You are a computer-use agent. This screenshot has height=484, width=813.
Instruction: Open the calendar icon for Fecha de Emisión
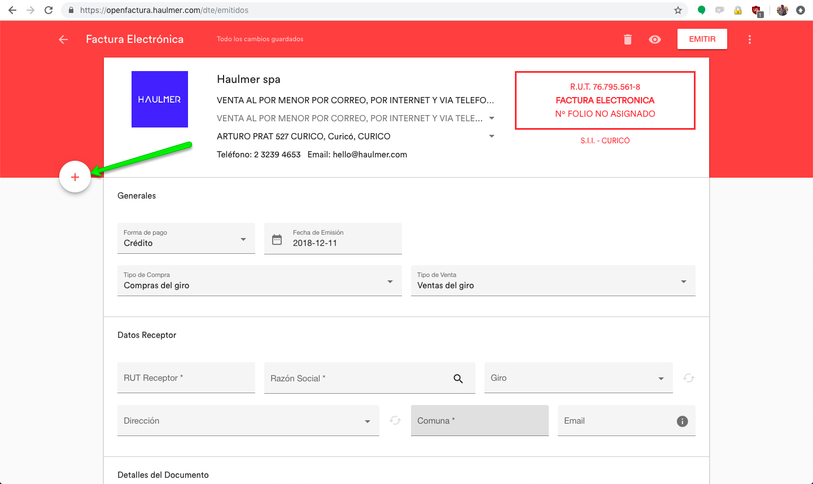click(277, 239)
